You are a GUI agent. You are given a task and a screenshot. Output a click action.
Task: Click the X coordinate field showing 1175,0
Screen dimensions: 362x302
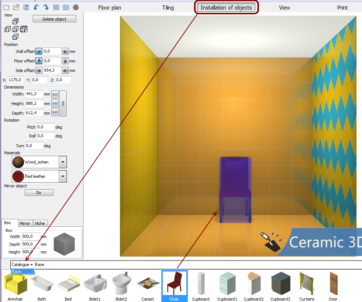coord(16,80)
